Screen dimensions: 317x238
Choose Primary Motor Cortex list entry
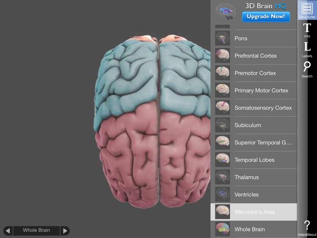pos(254,90)
